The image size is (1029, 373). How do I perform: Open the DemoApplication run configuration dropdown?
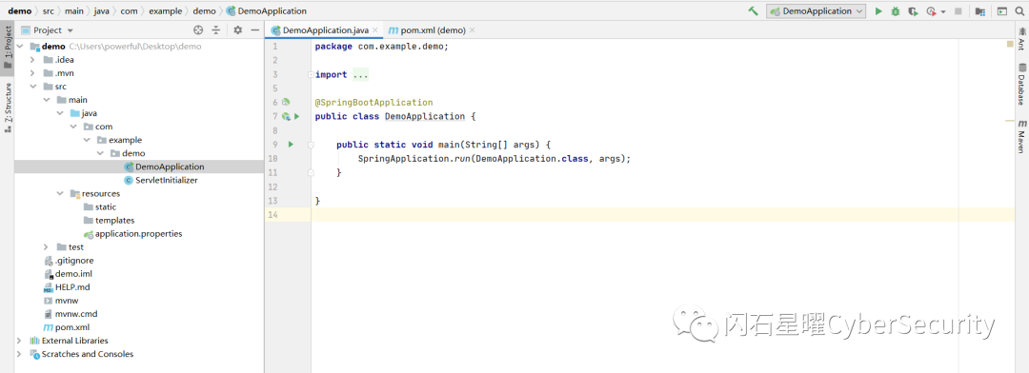coord(817,11)
